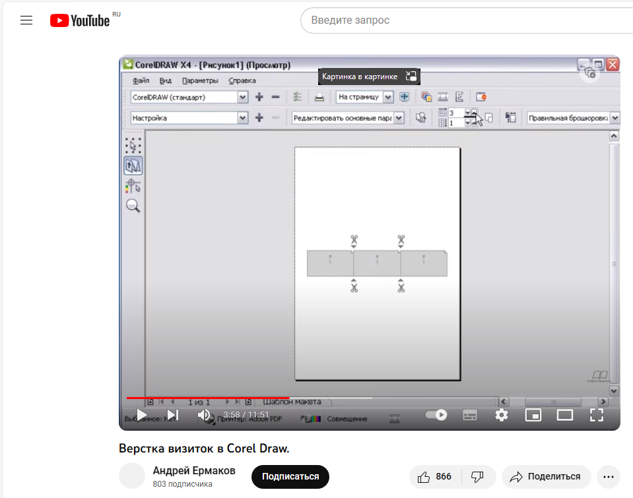633x498 pixels.
Task: Select the Zoom magnifier tool
Action: pyautogui.click(x=133, y=206)
